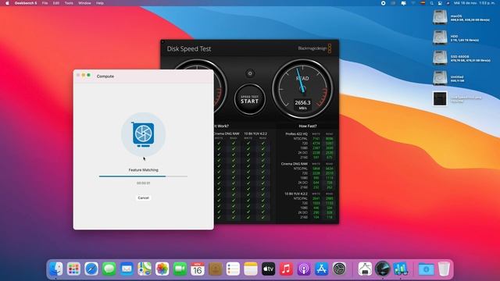Open Contacts from the dock
This screenshot has width=500, height=281.
[x=216, y=269]
